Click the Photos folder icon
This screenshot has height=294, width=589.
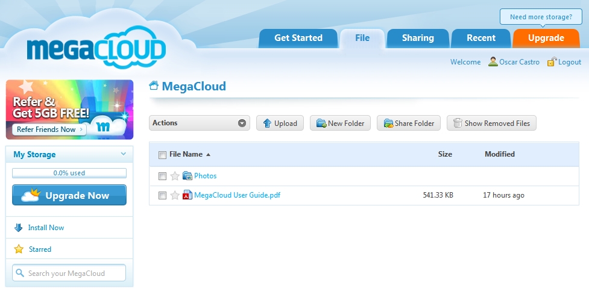(x=187, y=176)
